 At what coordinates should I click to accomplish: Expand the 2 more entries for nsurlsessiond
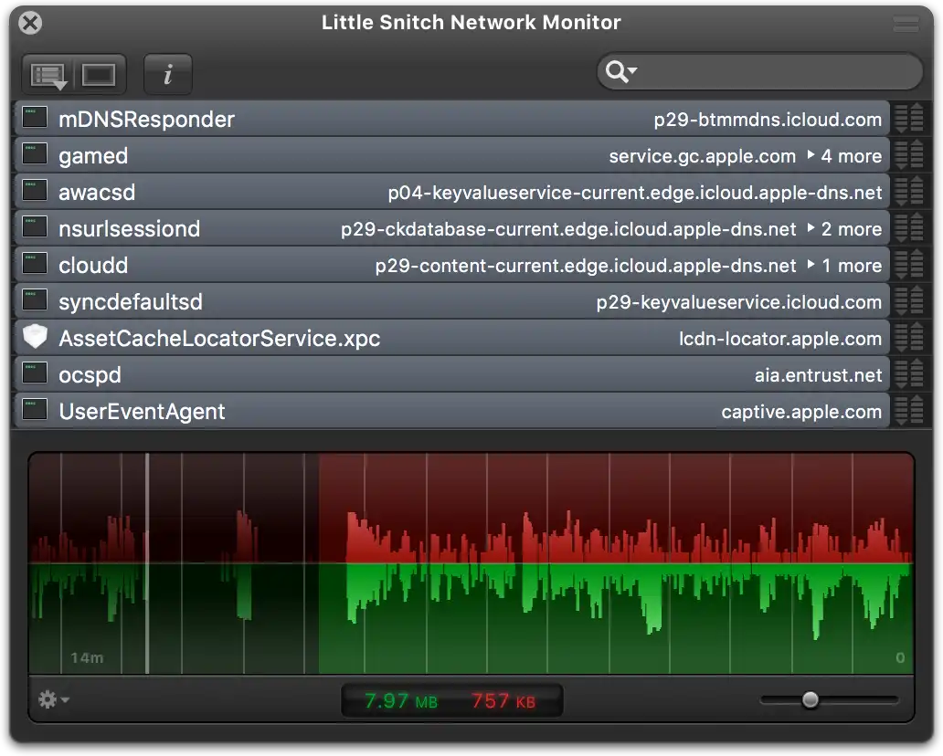coord(849,228)
